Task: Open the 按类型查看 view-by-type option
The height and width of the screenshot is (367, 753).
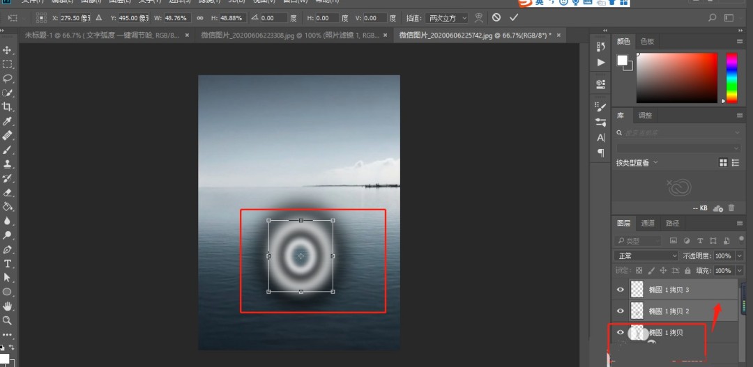Action: pos(637,162)
